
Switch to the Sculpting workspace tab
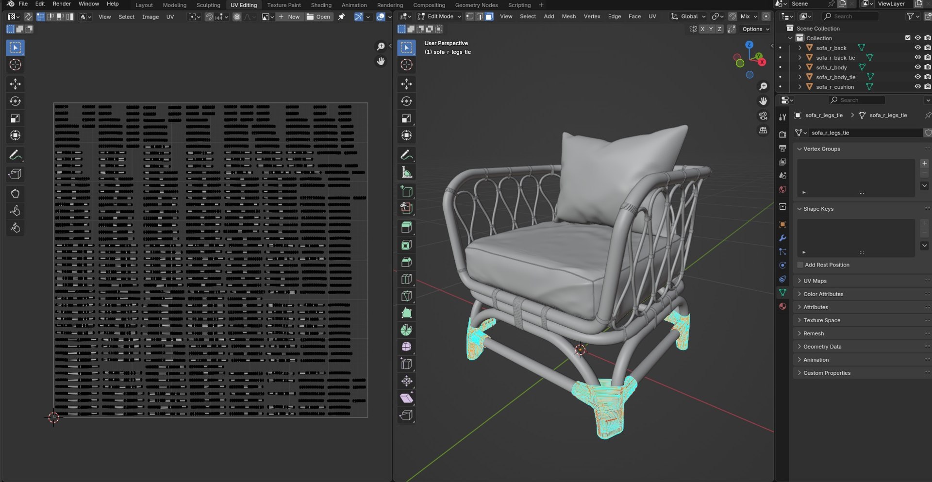[208, 5]
